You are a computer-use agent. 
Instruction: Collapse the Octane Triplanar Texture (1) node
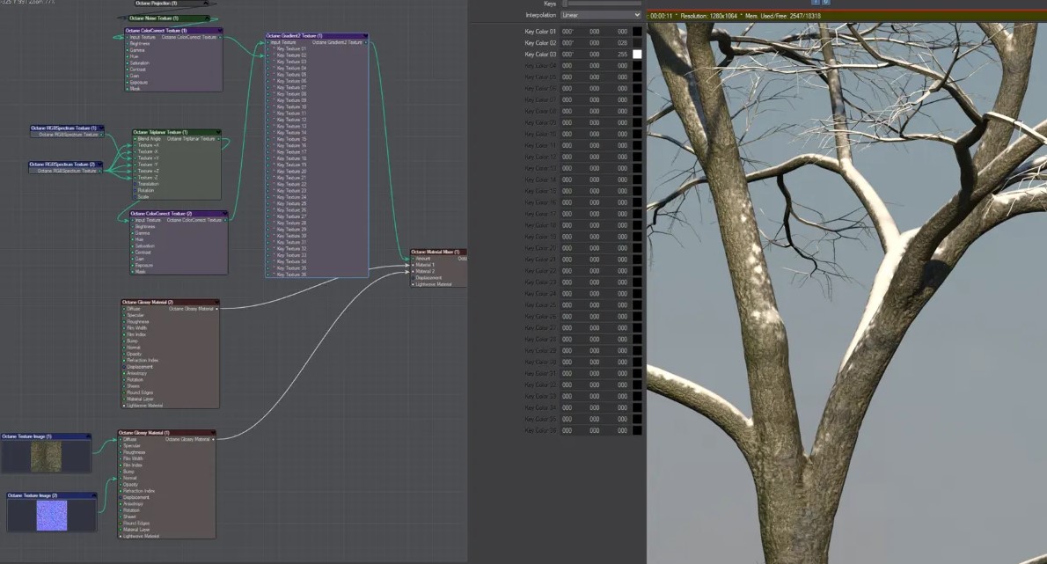tap(217, 132)
